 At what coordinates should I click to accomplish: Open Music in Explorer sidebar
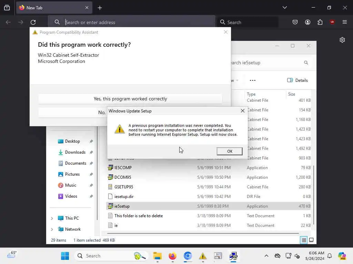tap(70, 185)
